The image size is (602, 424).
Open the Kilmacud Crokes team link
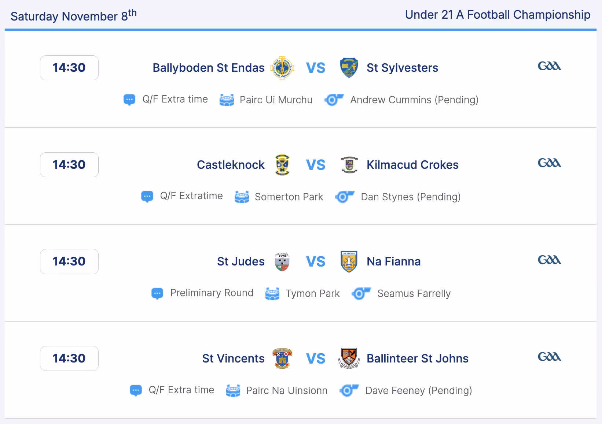pyautogui.click(x=412, y=165)
